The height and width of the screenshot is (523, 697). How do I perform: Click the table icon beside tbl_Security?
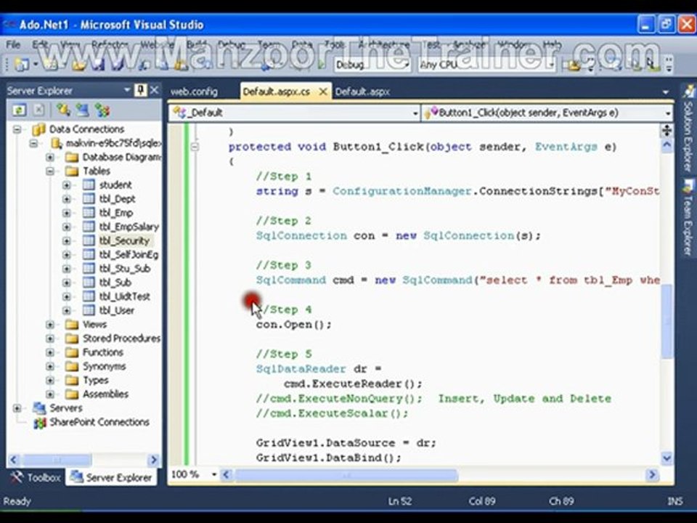click(x=89, y=240)
